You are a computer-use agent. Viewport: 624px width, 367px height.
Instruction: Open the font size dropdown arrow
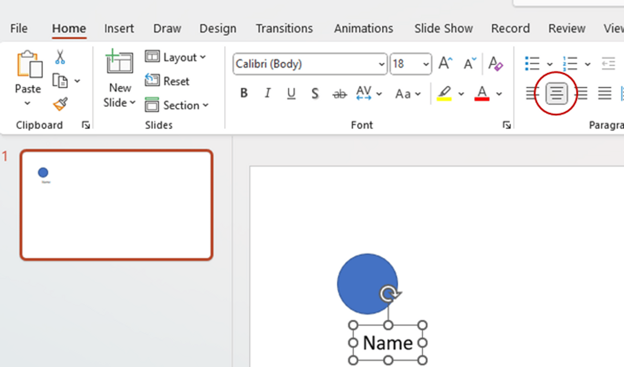click(x=426, y=64)
